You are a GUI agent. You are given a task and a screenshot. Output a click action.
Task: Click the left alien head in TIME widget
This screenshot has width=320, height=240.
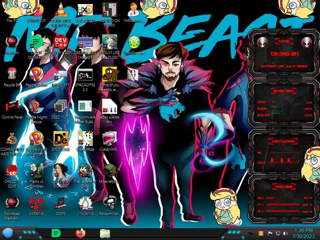point(262,42)
